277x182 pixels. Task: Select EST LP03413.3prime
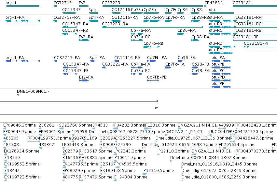tap(63, 148)
